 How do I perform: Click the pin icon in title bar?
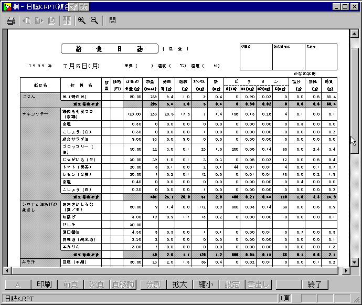click(x=73, y=7)
